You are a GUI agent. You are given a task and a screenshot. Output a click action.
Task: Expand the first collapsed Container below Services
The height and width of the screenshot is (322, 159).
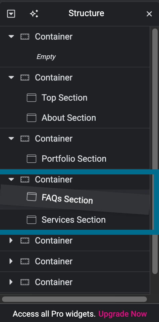pyautogui.click(x=11, y=241)
